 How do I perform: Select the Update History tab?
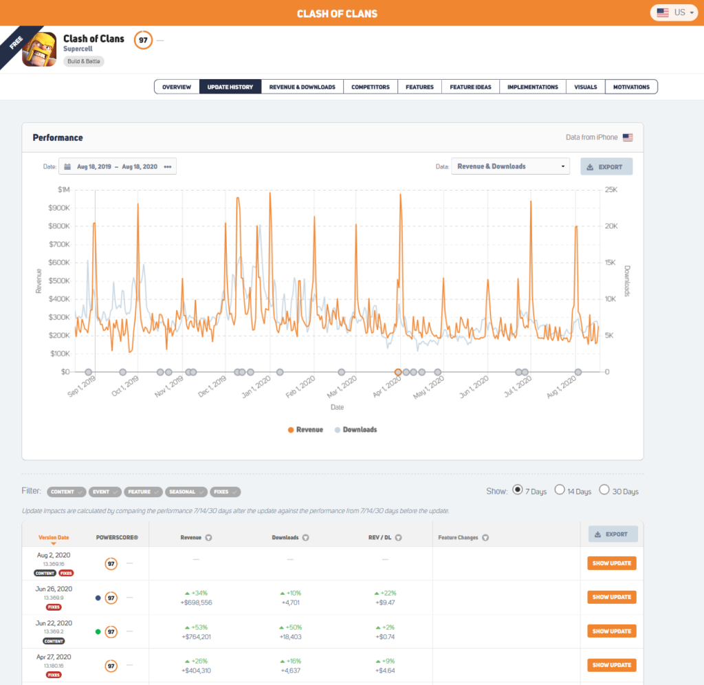[230, 87]
